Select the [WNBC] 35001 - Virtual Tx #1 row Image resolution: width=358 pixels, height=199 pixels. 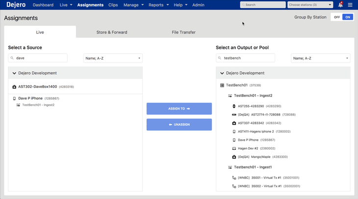coord(269,177)
